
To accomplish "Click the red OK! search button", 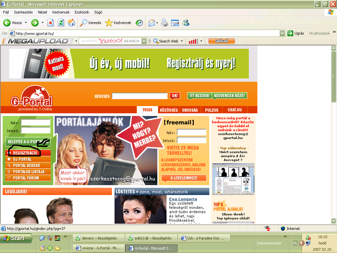I will 175,96.
